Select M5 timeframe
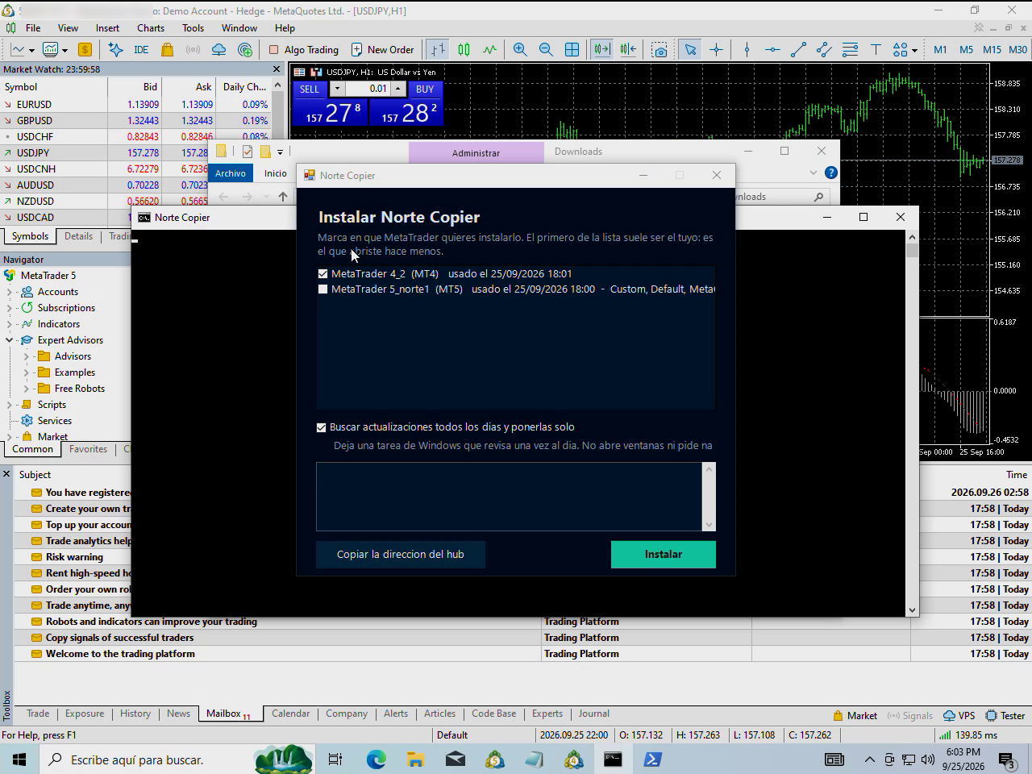Viewport: 1032px width, 774px height. pos(966,49)
